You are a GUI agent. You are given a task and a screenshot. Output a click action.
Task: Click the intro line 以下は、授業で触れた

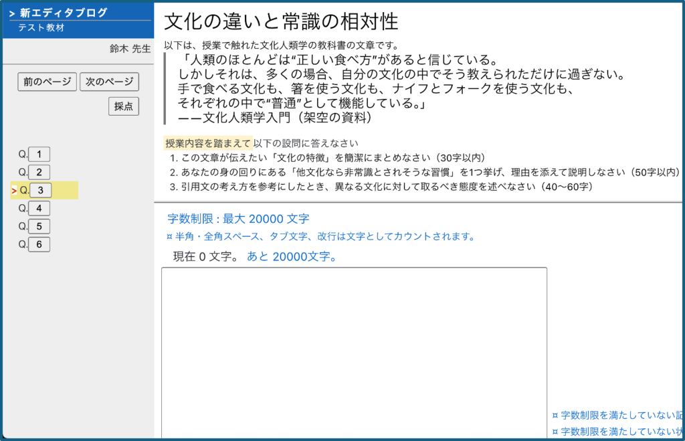pos(282,45)
